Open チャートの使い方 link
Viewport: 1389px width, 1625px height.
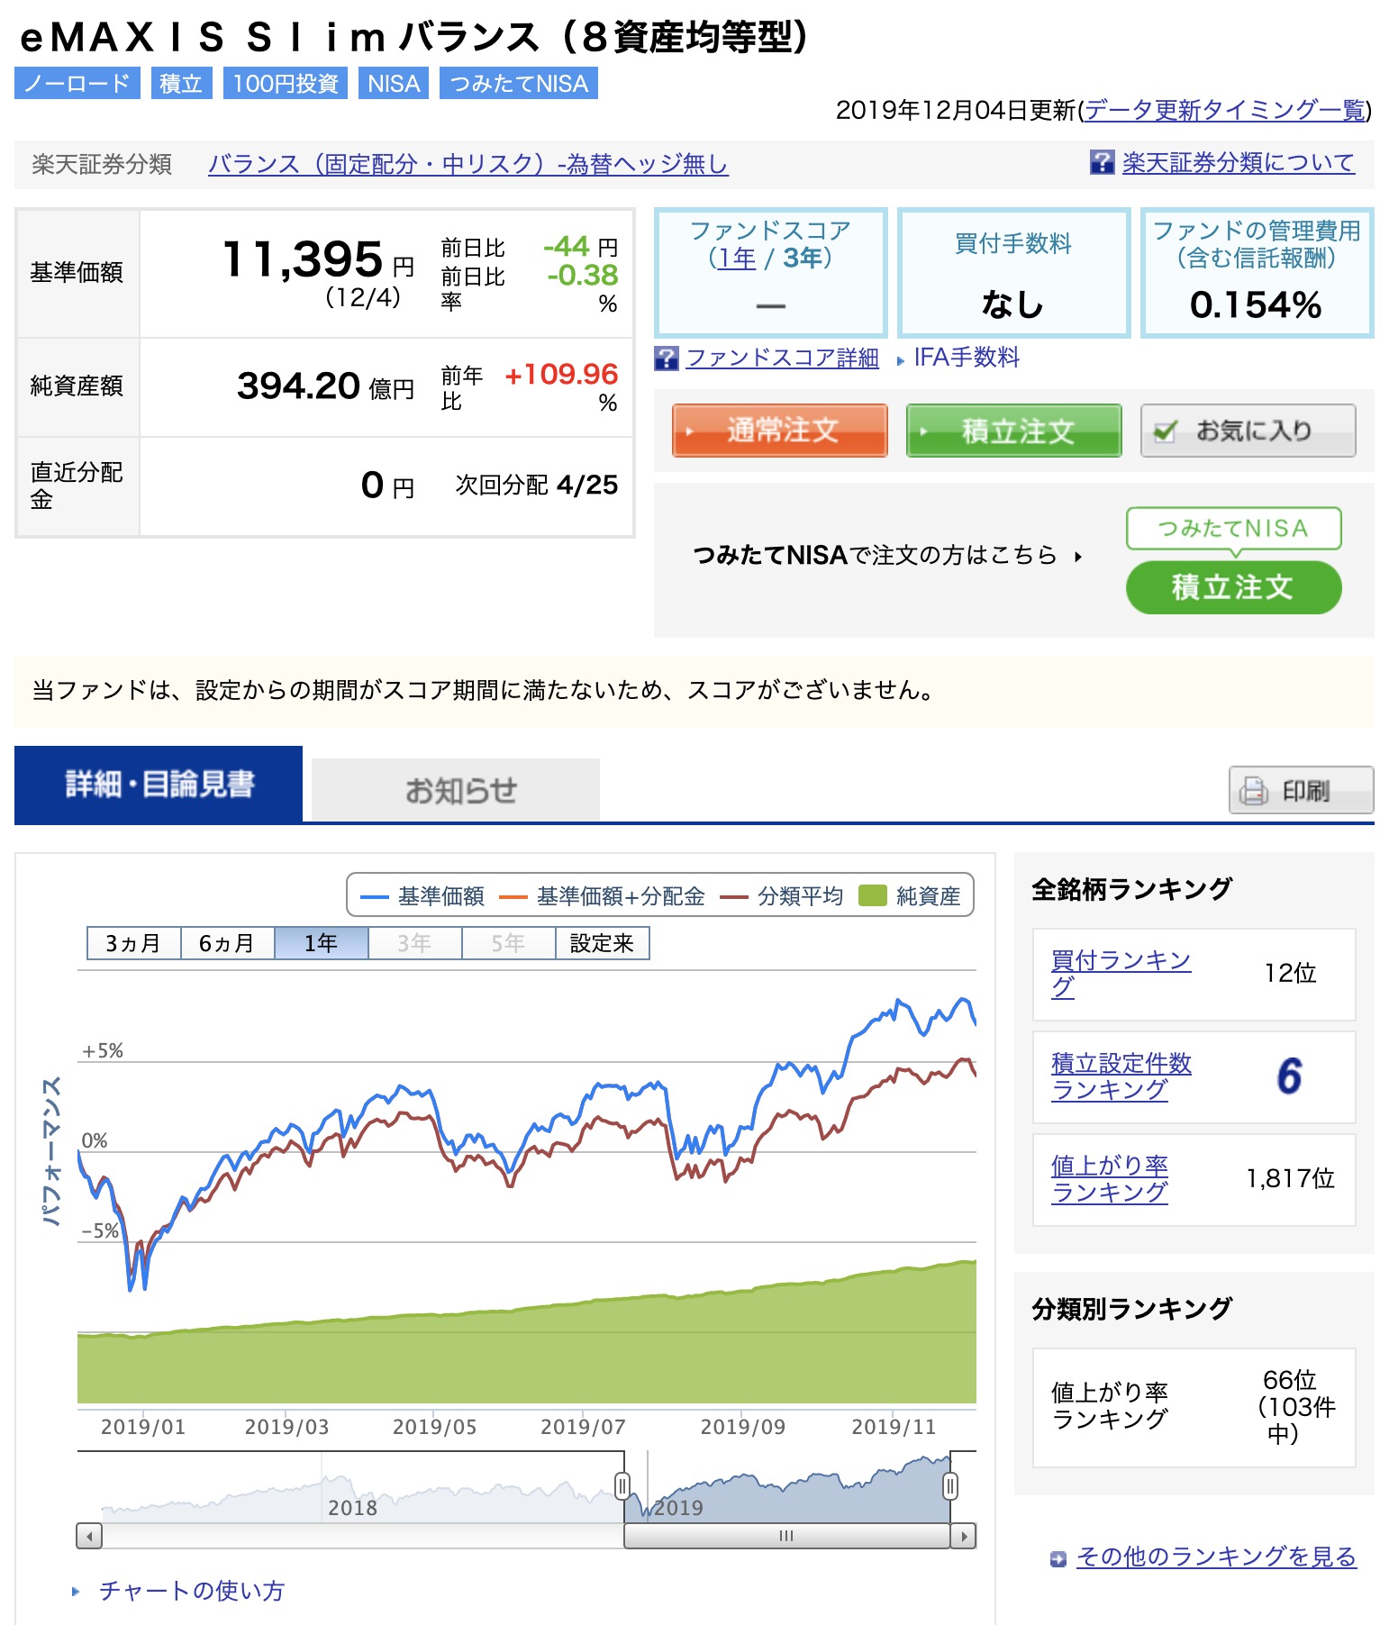click(x=191, y=1591)
